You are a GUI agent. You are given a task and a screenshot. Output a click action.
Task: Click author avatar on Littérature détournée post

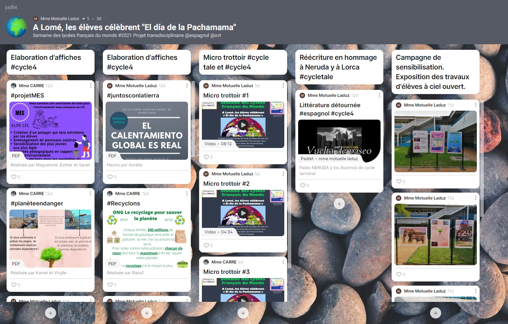pos(302,95)
